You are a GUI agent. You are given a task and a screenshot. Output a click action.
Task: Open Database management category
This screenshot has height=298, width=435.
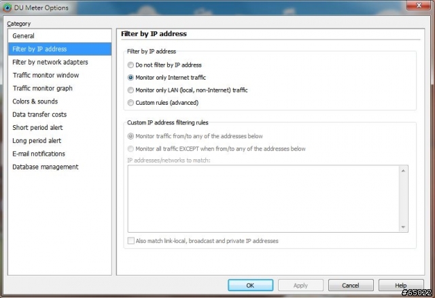click(x=60, y=167)
